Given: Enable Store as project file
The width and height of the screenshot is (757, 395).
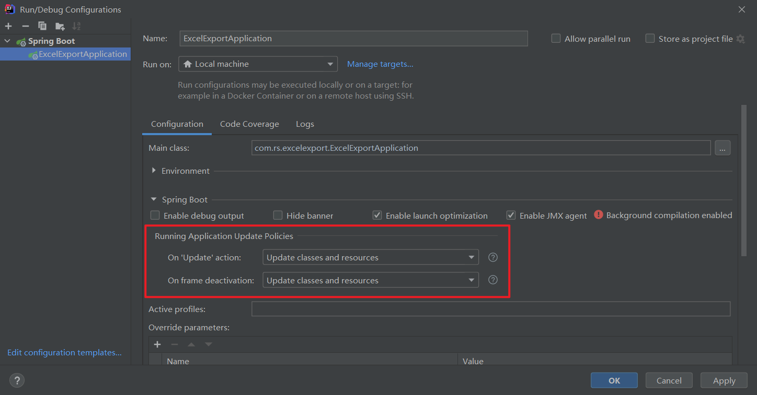Looking at the screenshot, I should [650, 39].
